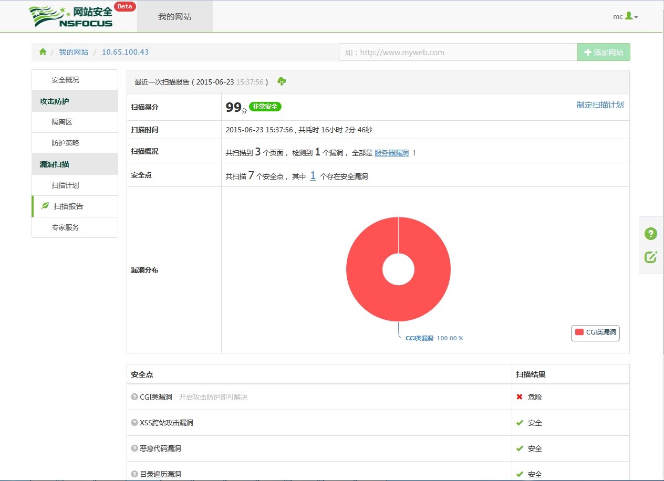The width and height of the screenshot is (664, 481).
Task: Open 防护策略 in the sidebar
Action: (65, 143)
